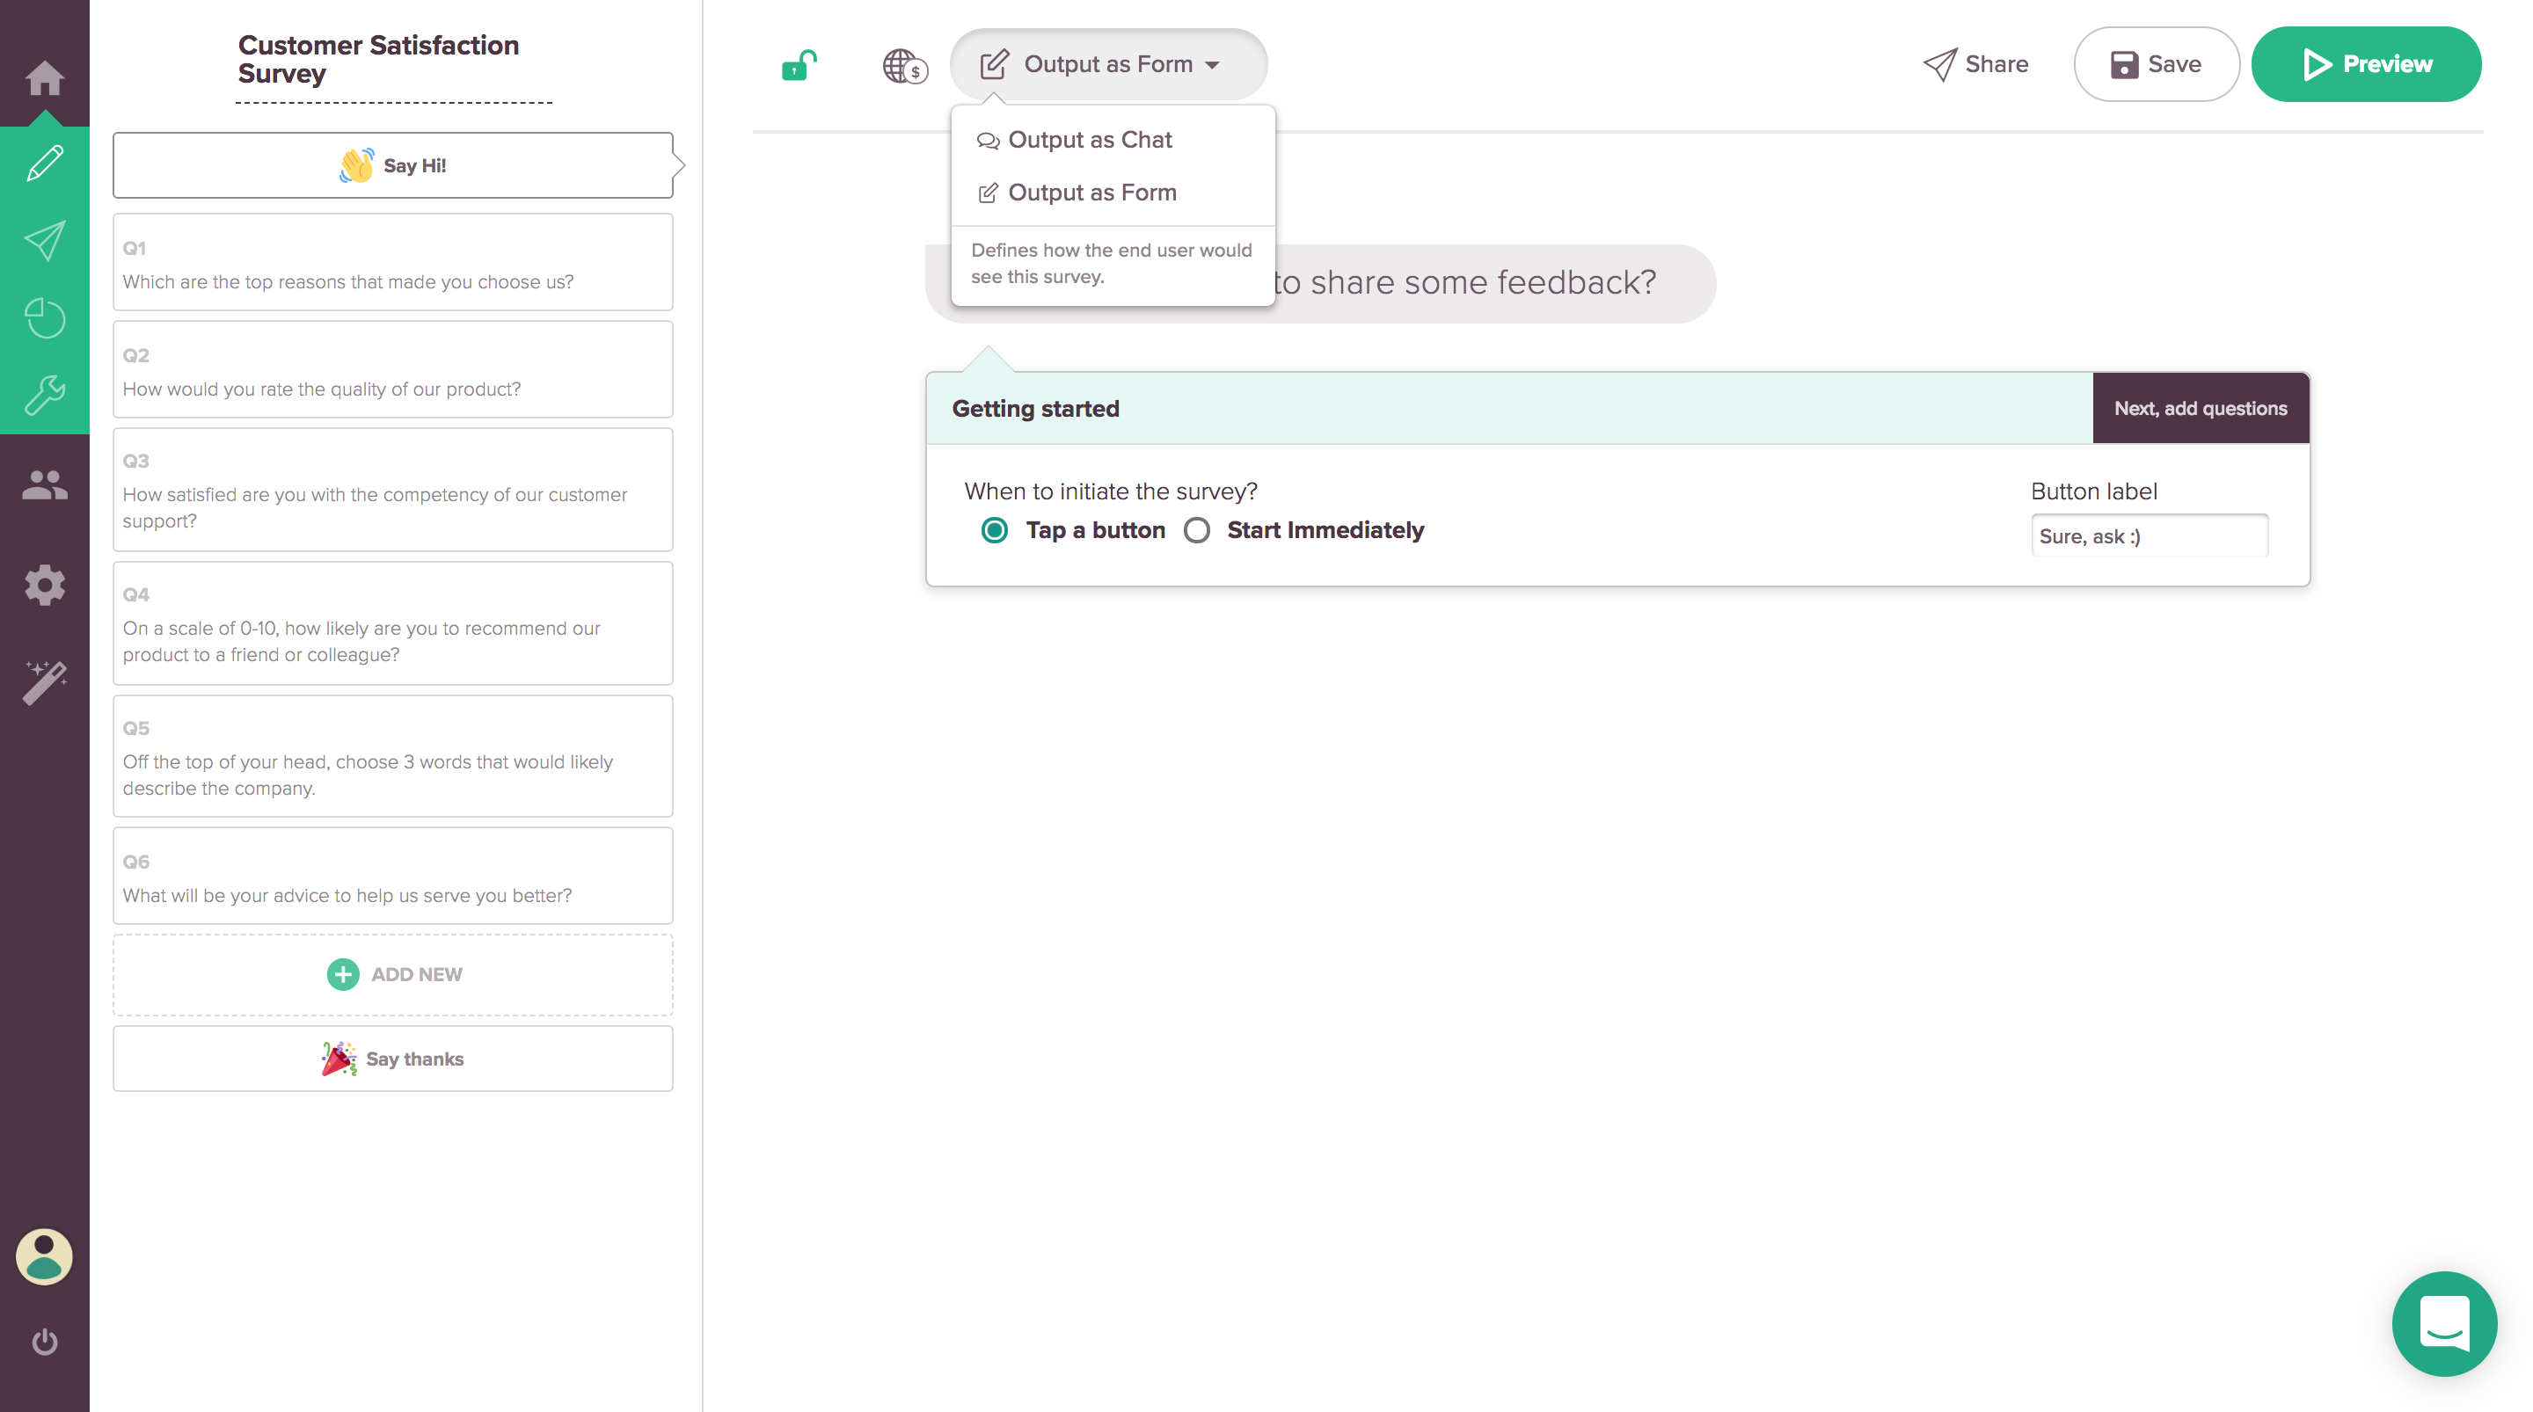
Task: Select the Tap a button radio
Action: (994, 531)
